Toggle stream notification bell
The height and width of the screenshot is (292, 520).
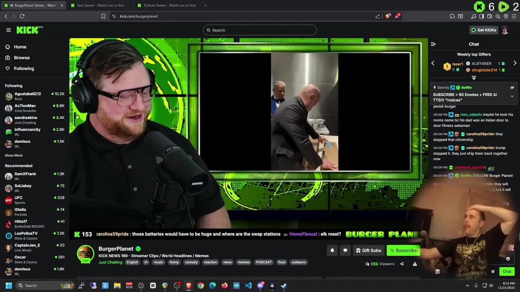[332, 251]
